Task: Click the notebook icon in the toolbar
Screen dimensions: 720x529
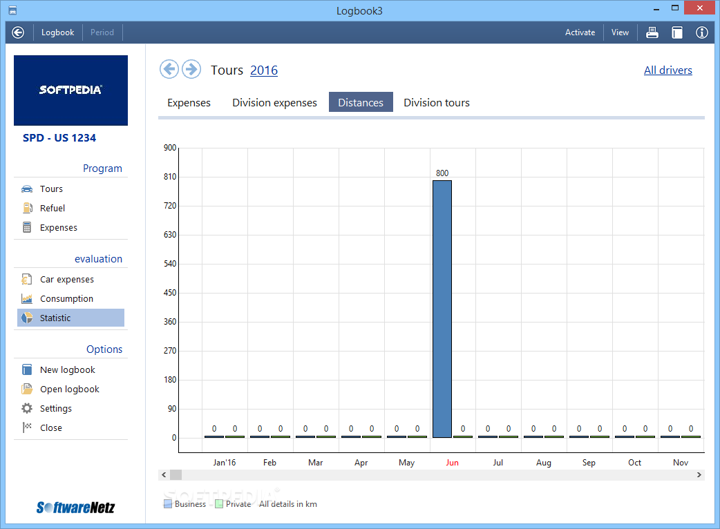Action: (677, 32)
